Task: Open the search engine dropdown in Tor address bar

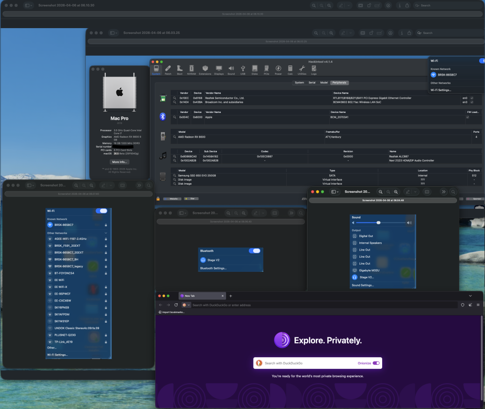Action: point(186,305)
